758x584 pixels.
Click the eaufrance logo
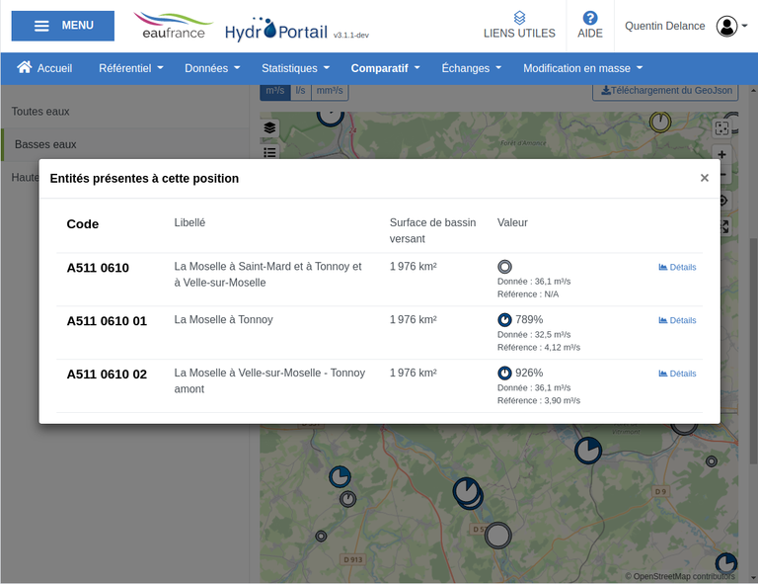173,26
